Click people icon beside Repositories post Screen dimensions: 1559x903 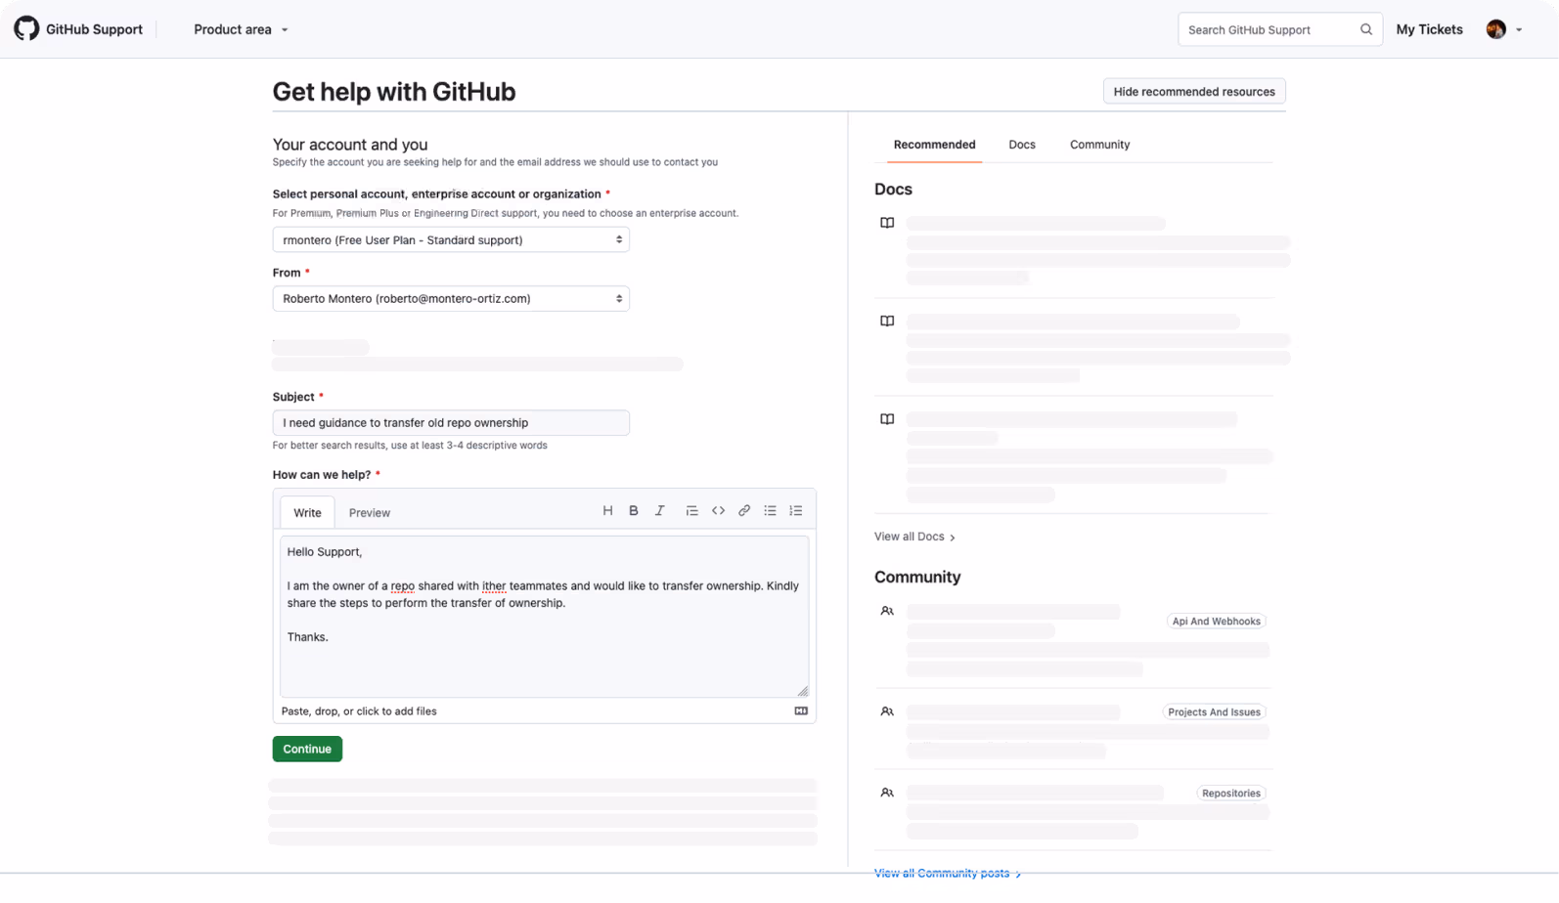pos(887,794)
